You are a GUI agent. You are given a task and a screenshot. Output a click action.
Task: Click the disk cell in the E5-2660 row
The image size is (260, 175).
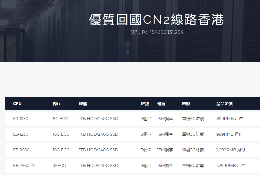(99, 150)
